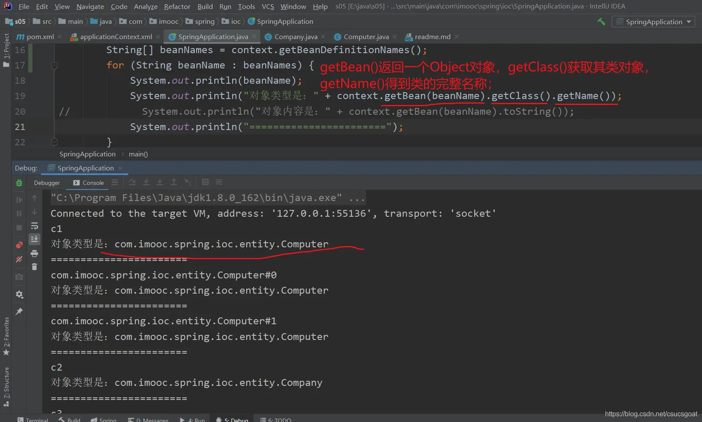Toggle Soft-Wrap for console output
Image resolution: width=702 pixels, height=422 pixels.
coord(34,226)
